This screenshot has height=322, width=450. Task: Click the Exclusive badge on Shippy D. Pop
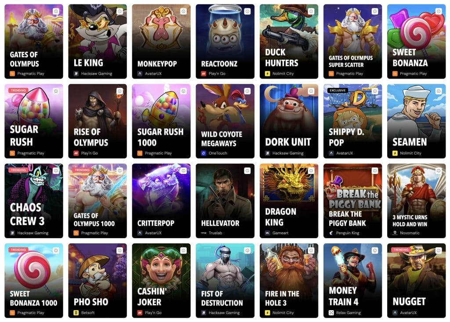pyautogui.click(x=337, y=90)
